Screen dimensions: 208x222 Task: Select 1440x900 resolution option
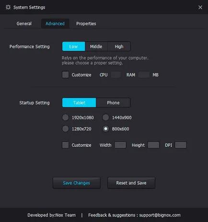click(x=105, y=118)
